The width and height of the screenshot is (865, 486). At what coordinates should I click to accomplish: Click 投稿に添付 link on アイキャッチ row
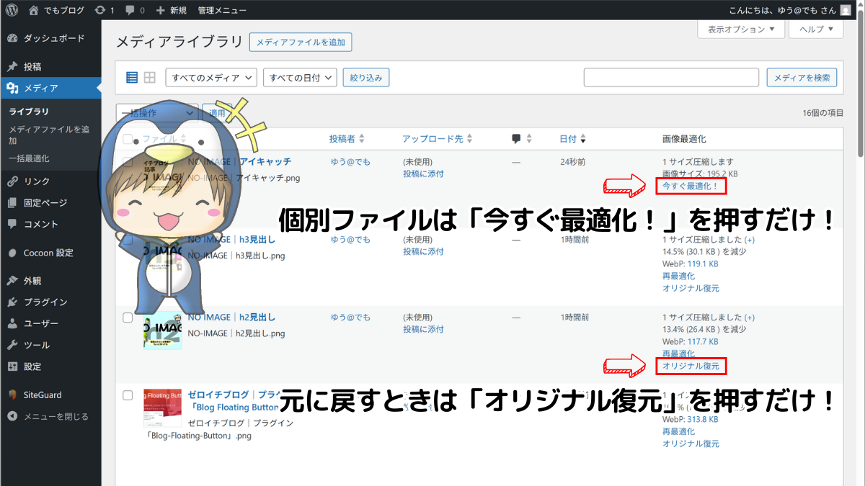[423, 174]
